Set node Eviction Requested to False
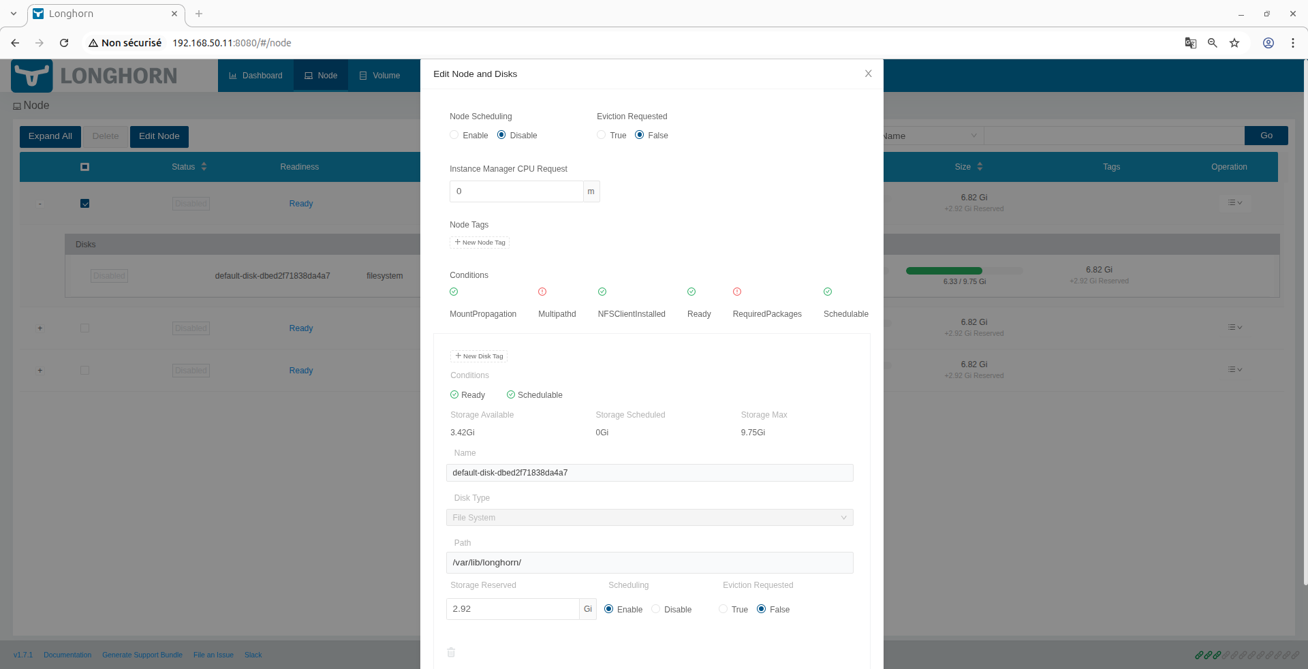Image resolution: width=1308 pixels, height=669 pixels. (x=639, y=135)
